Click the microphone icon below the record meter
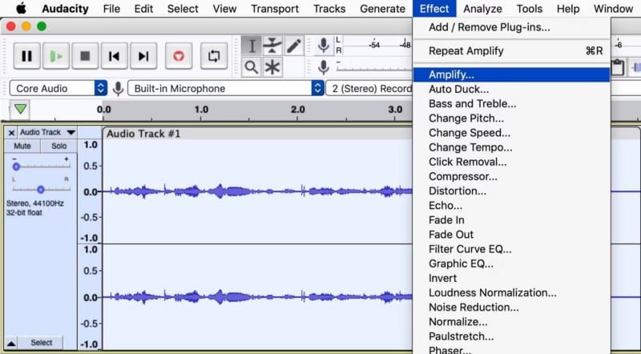Image resolution: width=641 pixels, height=354 pixels. coord(324,66)
